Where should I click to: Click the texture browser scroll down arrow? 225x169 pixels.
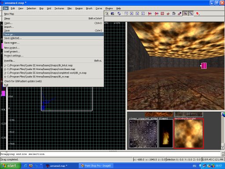[223, 148]
